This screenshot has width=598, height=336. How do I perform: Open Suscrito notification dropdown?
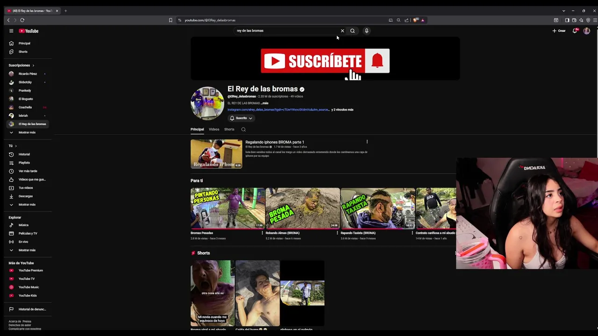pos(241,118)
